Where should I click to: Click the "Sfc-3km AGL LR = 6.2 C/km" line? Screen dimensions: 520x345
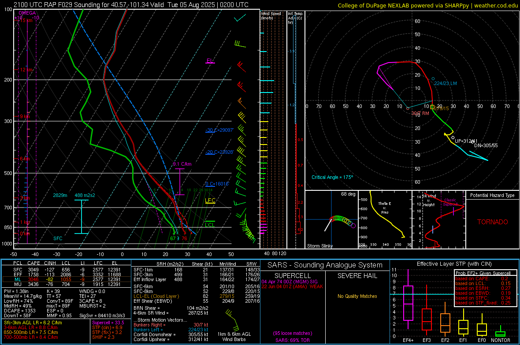33,323
